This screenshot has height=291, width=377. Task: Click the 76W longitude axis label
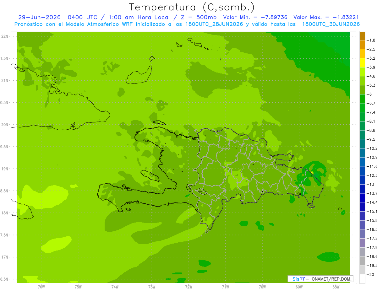[x=41, y=287]
